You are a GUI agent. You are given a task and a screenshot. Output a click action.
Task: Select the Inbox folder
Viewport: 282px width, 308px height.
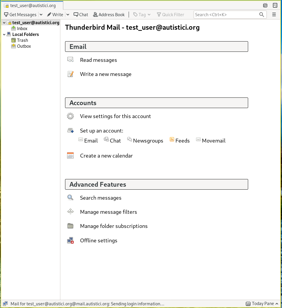[x=22, y=29]
